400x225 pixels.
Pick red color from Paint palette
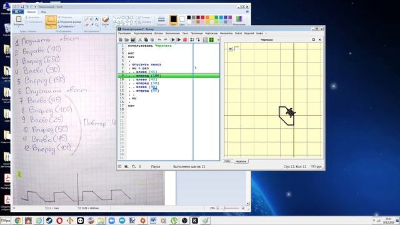202,17
